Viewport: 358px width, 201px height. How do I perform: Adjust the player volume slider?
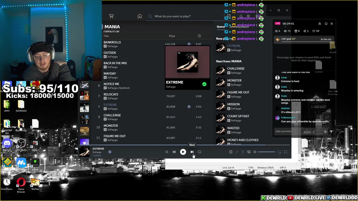[266, 152]
